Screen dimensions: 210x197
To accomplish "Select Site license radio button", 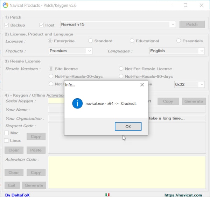I will click(51, 69).
